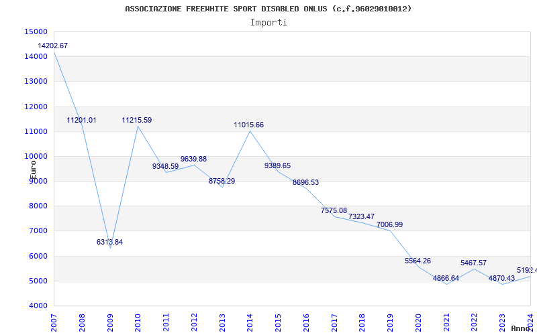Select the 6313.84 data label

coord(109,242)
